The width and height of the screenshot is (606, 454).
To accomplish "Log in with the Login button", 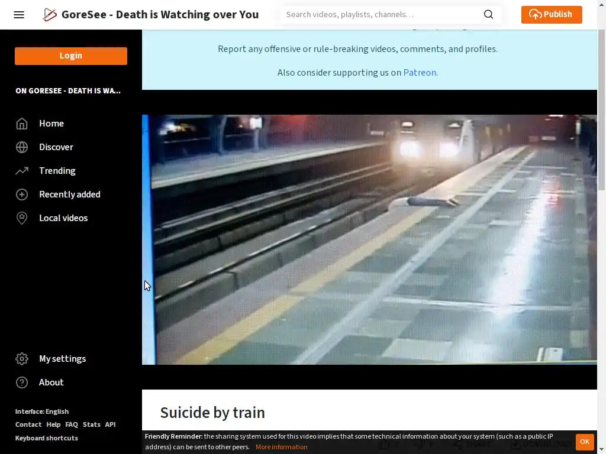I will [71, 56].
